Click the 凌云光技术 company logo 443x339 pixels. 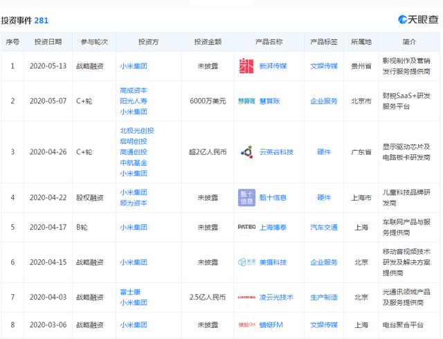pyautogui.click(x=246, y=297)
